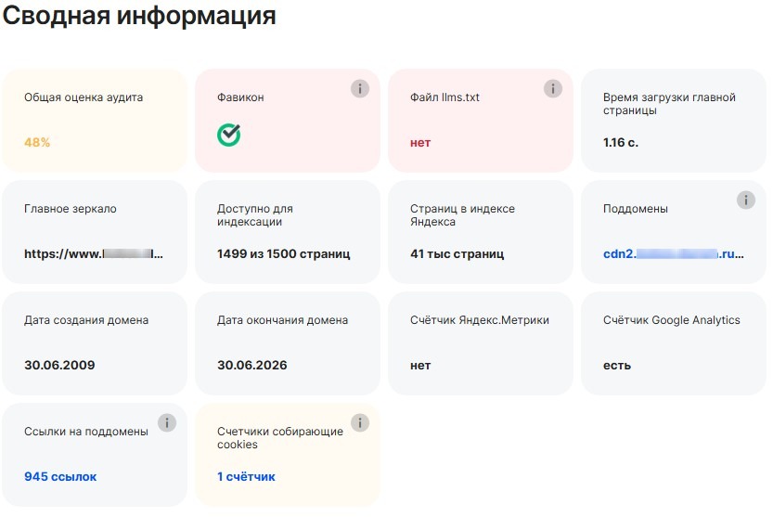The height and width of the screenshot is (517, 773).
Task: Click info icon on Ссылки на поддомены card
Action: coord(167,423)
